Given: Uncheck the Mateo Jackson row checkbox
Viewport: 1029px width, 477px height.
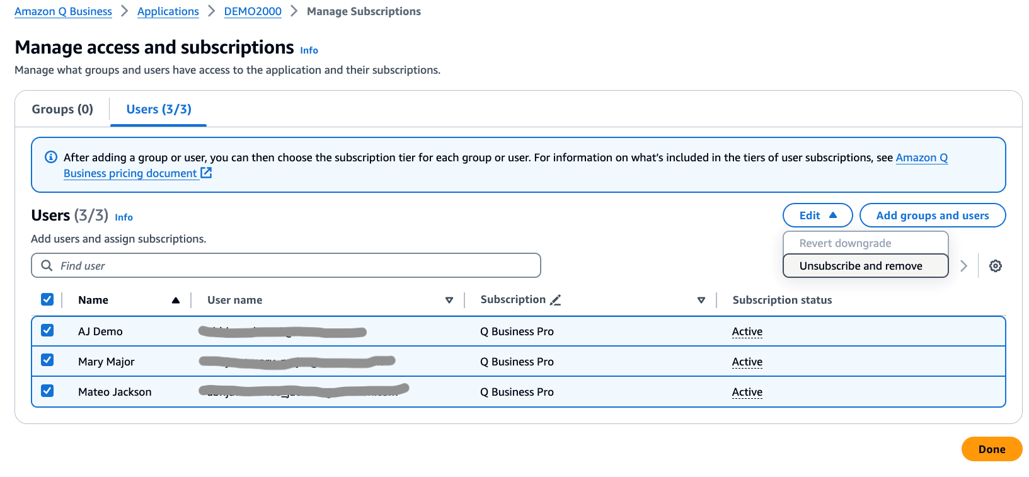Looking at the screenshot, I should pos(47,391).
